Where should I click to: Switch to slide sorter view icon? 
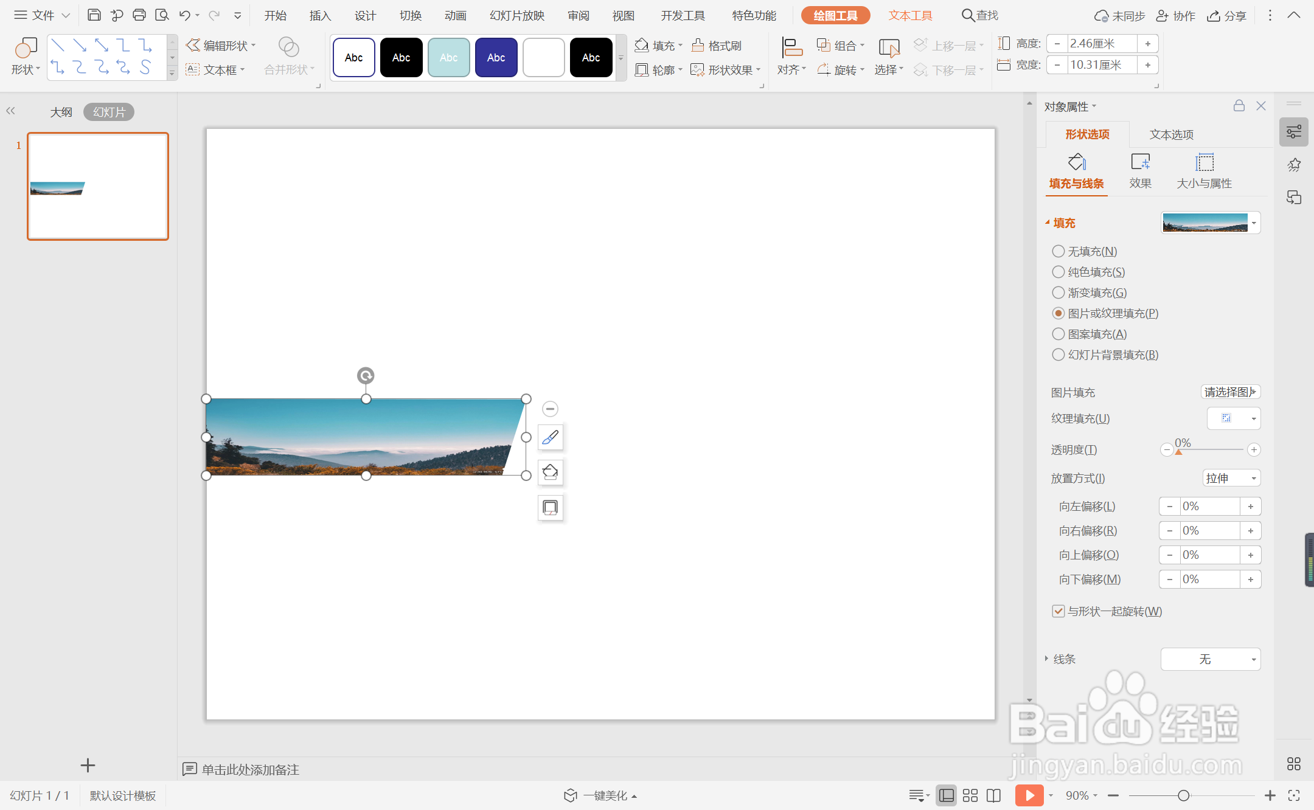coord(970,795)
